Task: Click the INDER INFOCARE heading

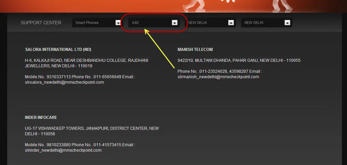Action: click(x=41, y=118)
